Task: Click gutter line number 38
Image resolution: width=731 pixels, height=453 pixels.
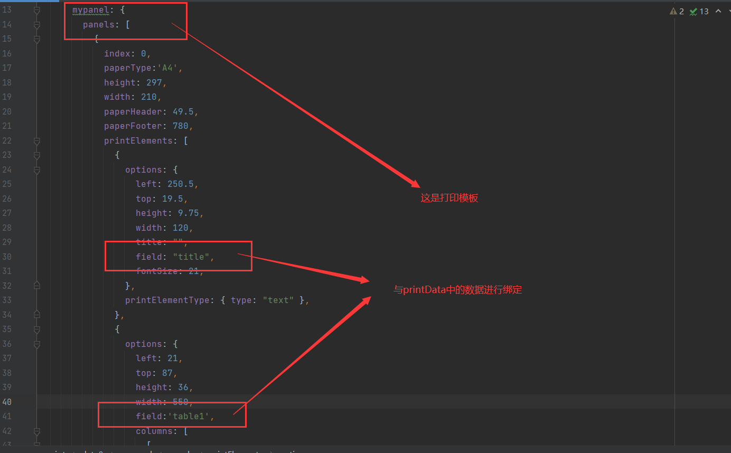Action: 7,373
